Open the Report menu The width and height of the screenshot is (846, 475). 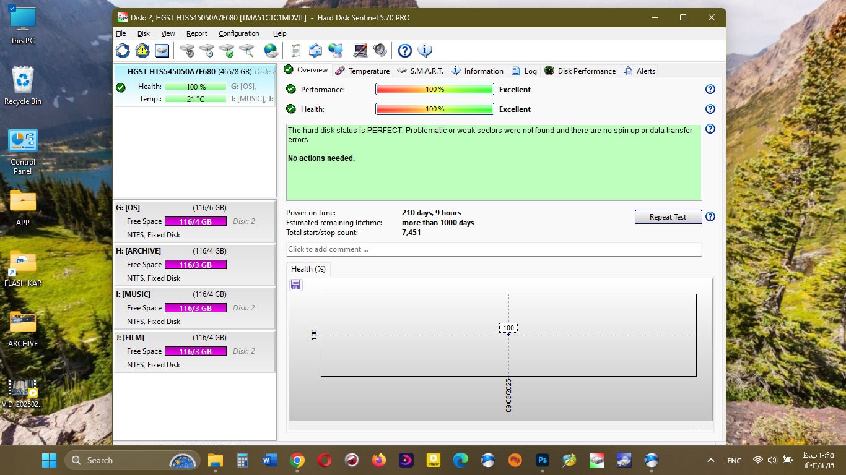pyautogui.click(x=197, y=33)
